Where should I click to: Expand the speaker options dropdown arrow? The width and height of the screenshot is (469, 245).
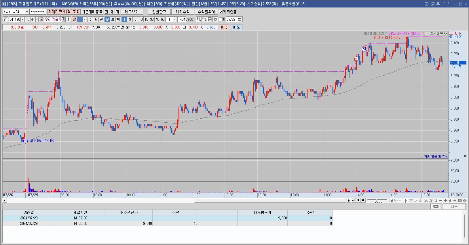pos(37,19)
